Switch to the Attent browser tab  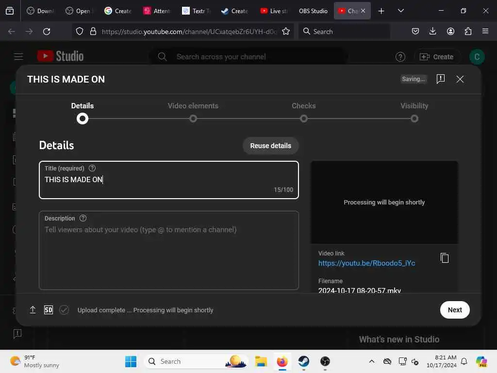pyautogui.click(x=157, y=11)
